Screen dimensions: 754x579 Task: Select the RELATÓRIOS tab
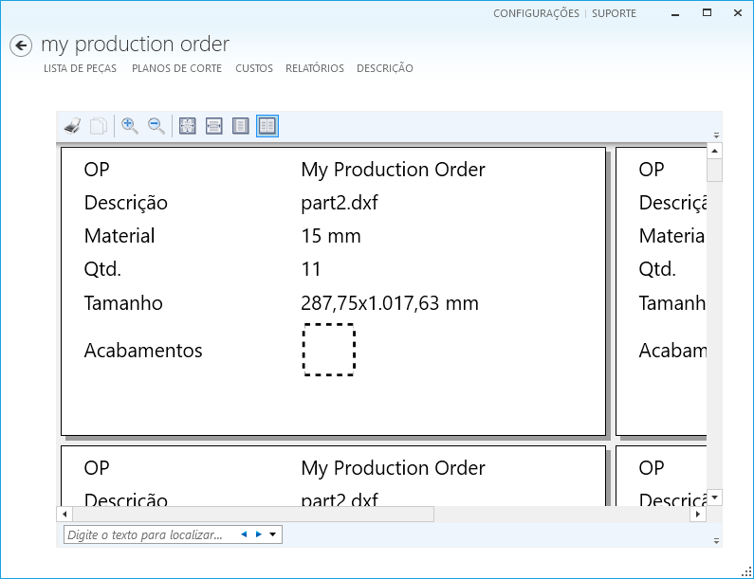tap(315, 68)
